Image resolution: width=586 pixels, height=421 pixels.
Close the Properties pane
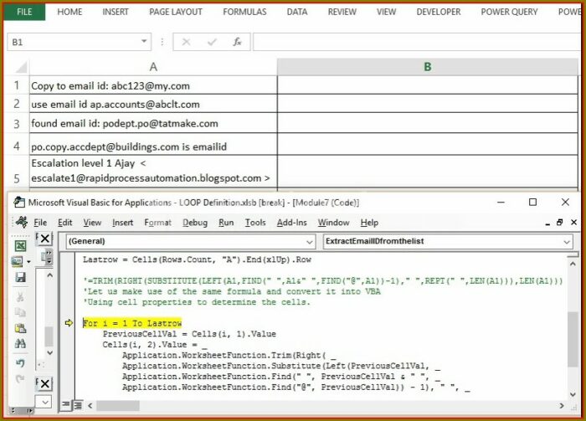[x=44, y=383]
